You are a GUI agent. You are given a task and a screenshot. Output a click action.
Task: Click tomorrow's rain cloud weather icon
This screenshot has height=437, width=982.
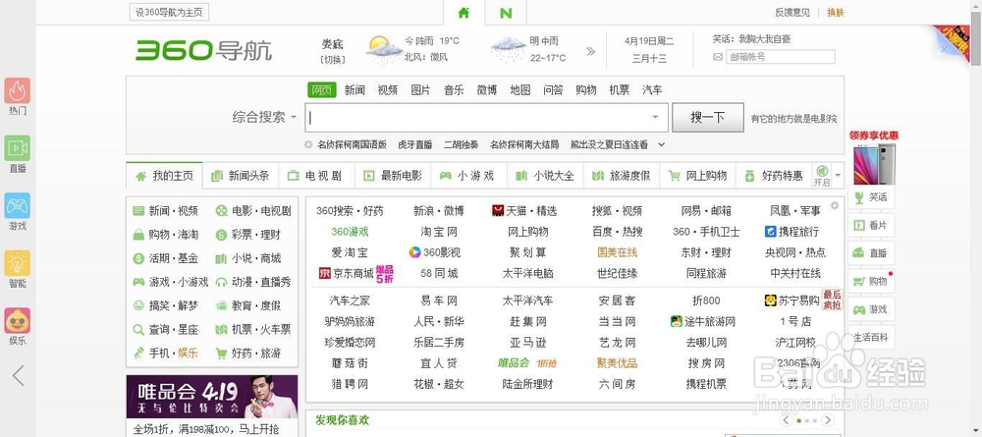[x=508, y=50]
